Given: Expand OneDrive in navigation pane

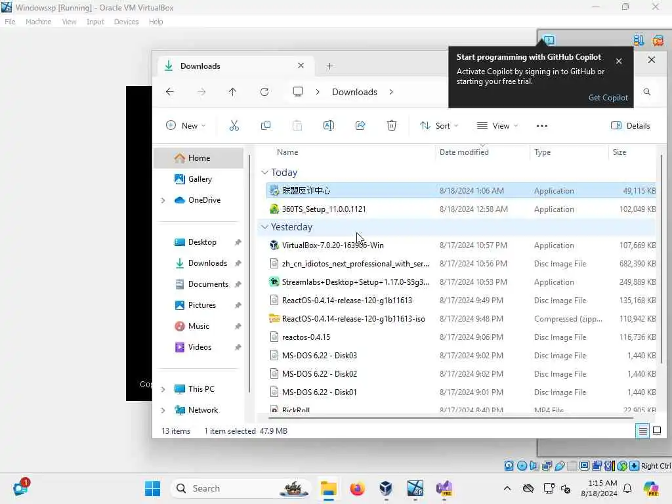Looking at the screenshot, I should click(163, 200).
